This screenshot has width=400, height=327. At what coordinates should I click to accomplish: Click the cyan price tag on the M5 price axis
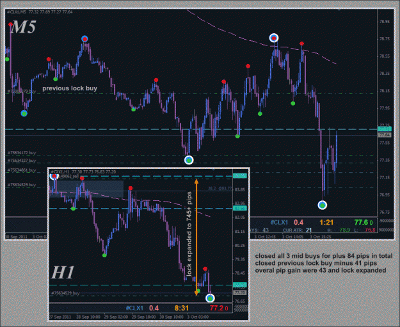coord(385,129)
